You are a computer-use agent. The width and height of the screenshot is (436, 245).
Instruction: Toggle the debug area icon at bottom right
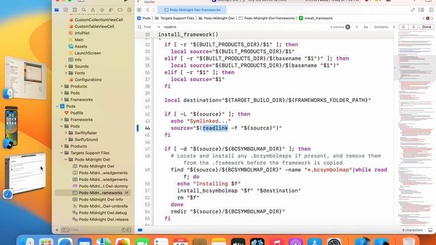pos(430,230)
